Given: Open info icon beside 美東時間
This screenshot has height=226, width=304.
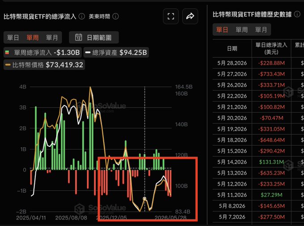Looking at the screenshot, I should (x=115, y=16).
